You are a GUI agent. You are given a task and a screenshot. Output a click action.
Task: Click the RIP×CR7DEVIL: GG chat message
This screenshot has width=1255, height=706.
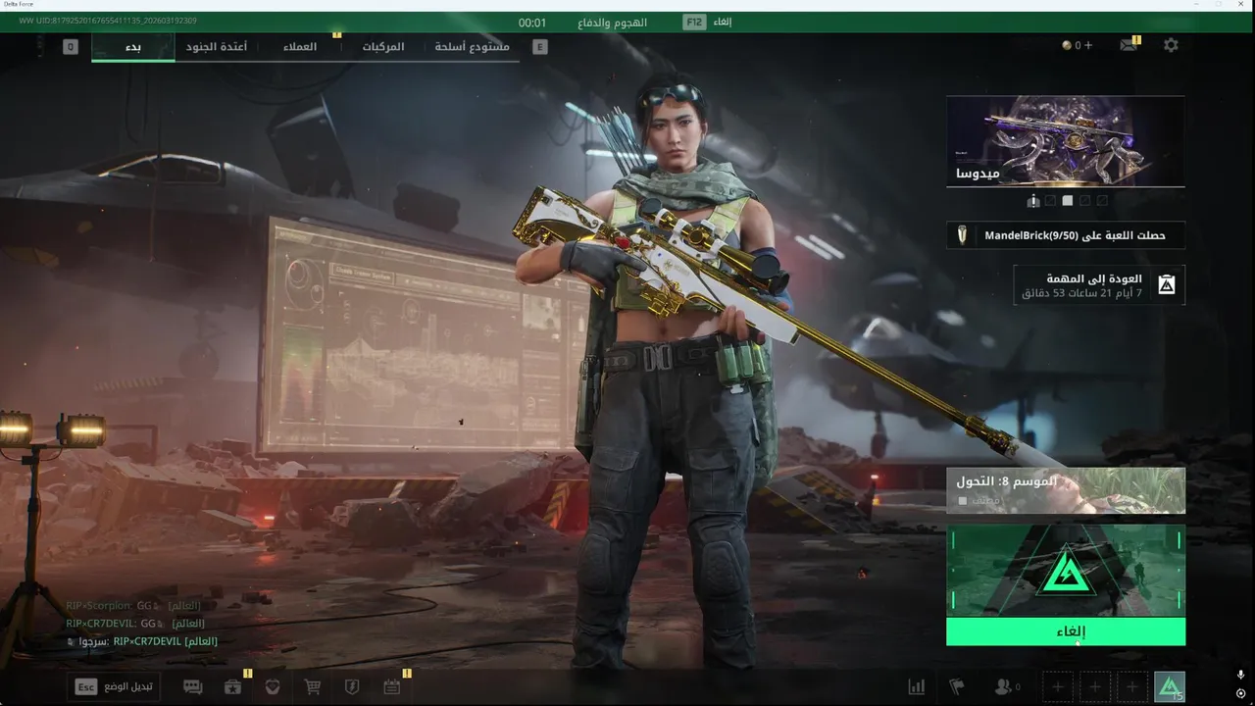pyautogui.click(x=135, y=624)
